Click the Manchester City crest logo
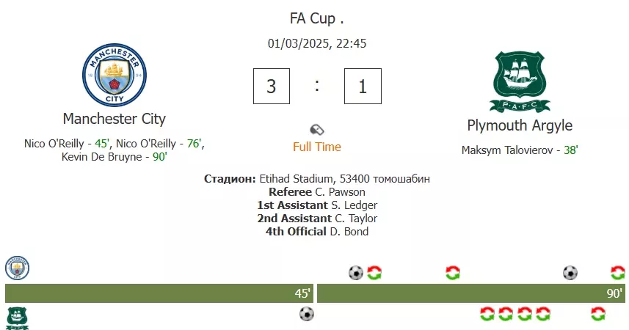This screenshot has height=330, width=629. (114, 75)
